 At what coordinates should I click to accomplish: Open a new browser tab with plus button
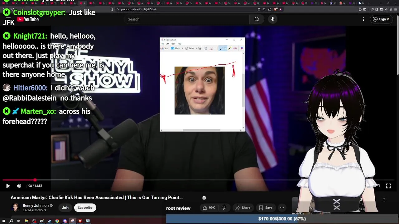point(369,3)
